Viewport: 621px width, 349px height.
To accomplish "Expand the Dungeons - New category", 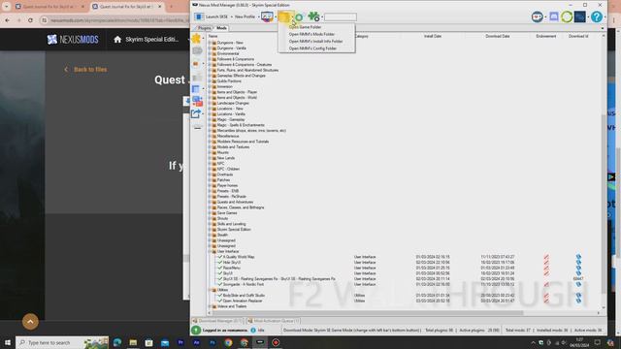I will (x=210, y=43).
